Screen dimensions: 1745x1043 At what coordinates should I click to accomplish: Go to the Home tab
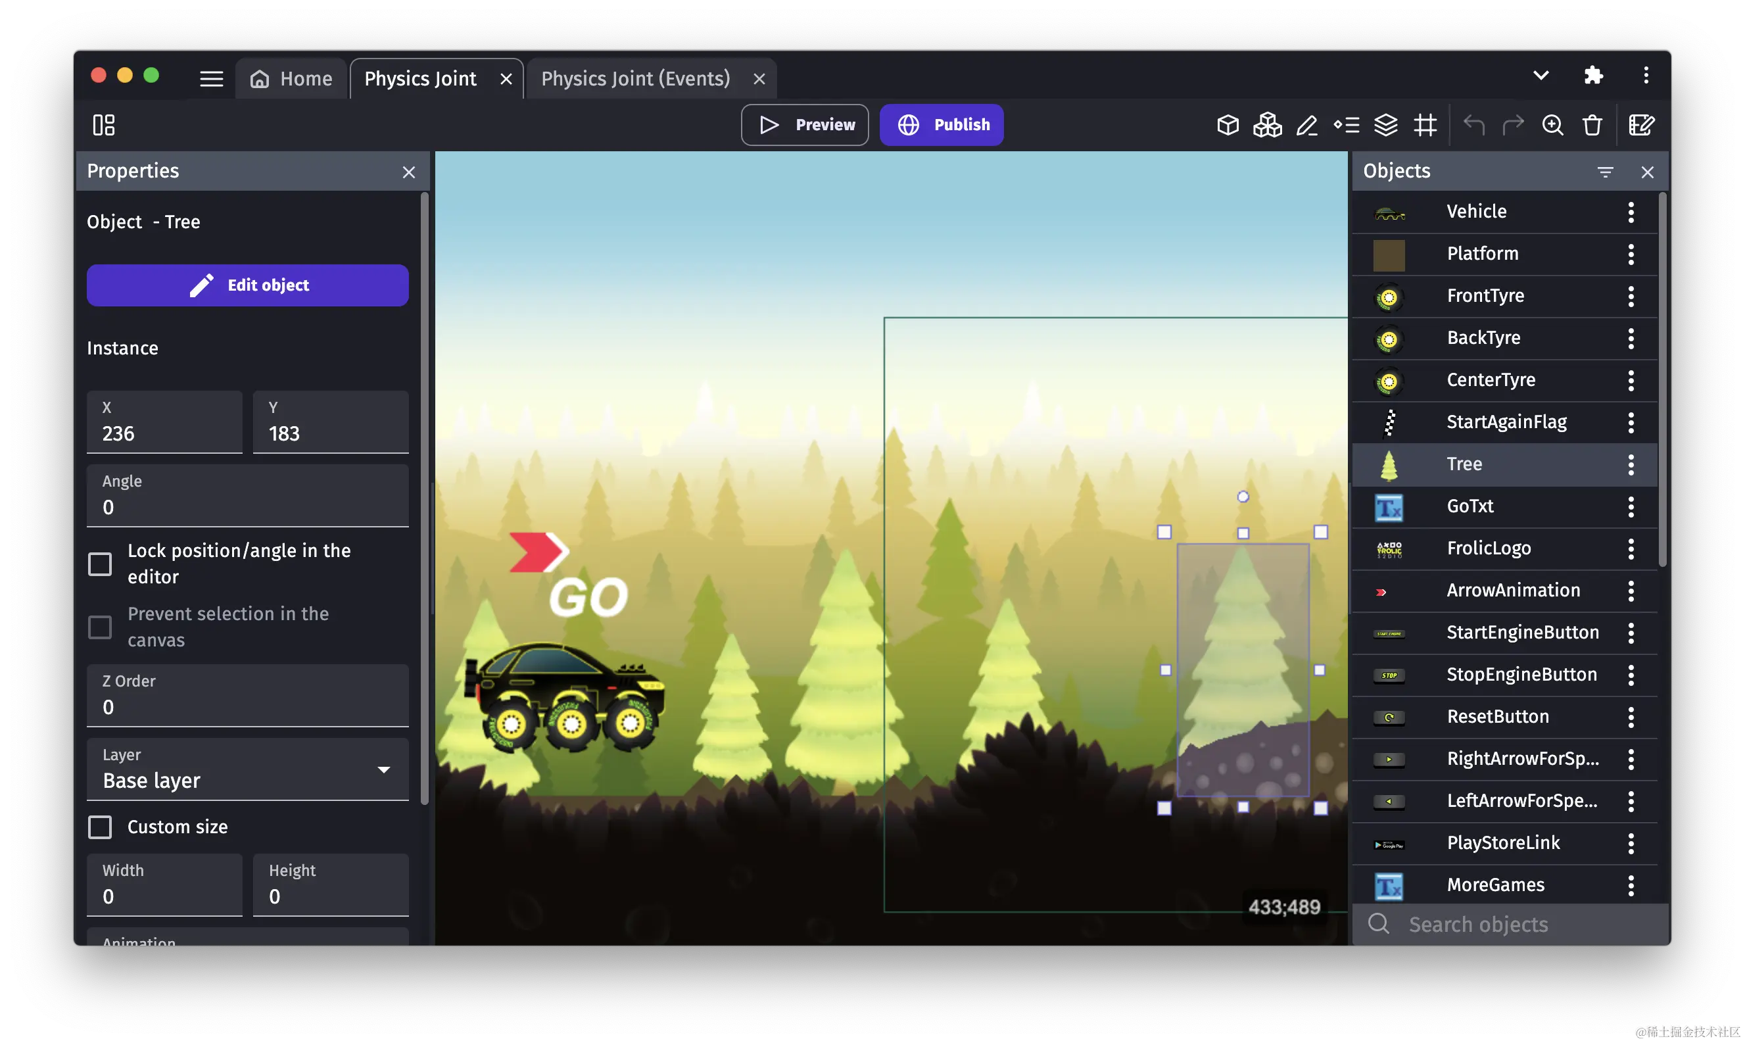click(291, 79)
